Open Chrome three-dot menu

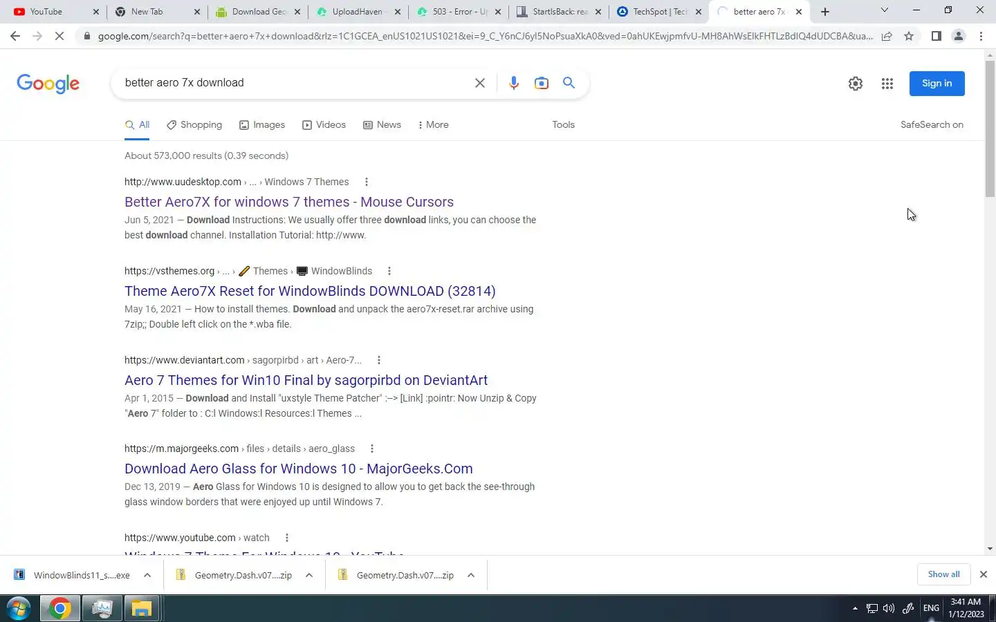[x=981, y=36]
